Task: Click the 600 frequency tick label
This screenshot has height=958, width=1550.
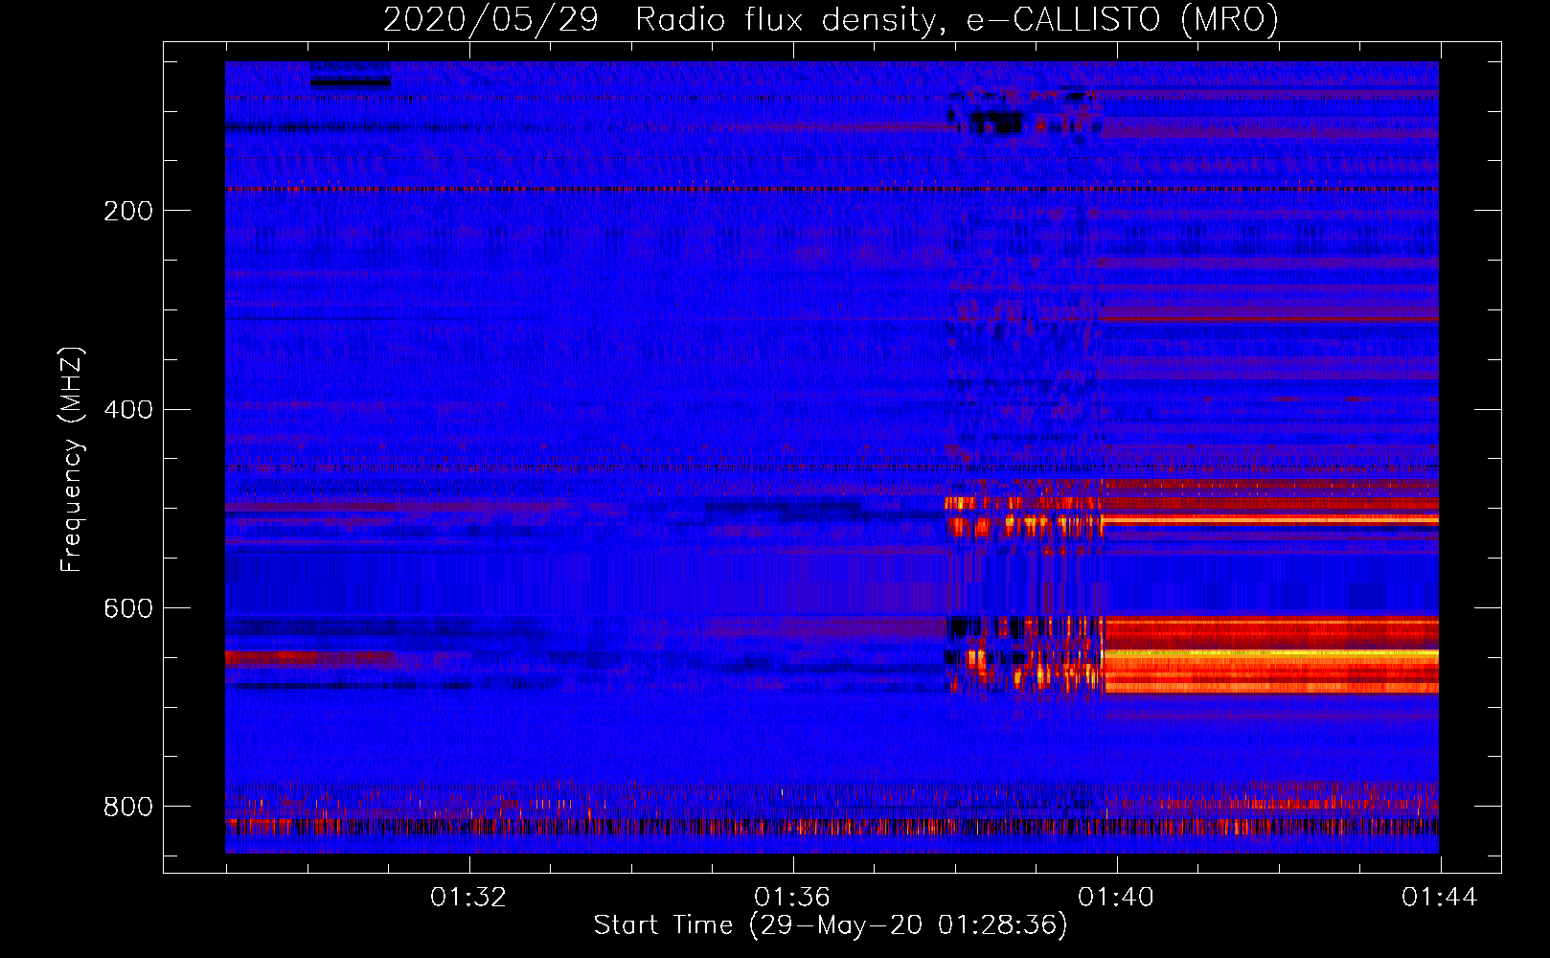Action: (x=128, y=609)
